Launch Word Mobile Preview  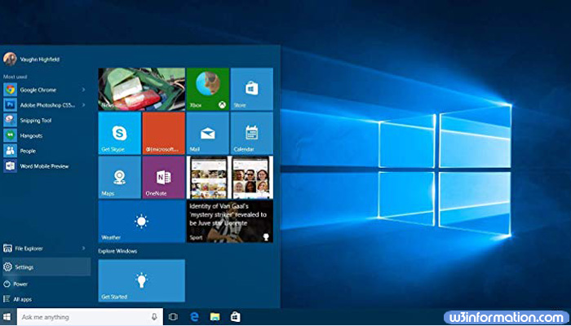46,166
